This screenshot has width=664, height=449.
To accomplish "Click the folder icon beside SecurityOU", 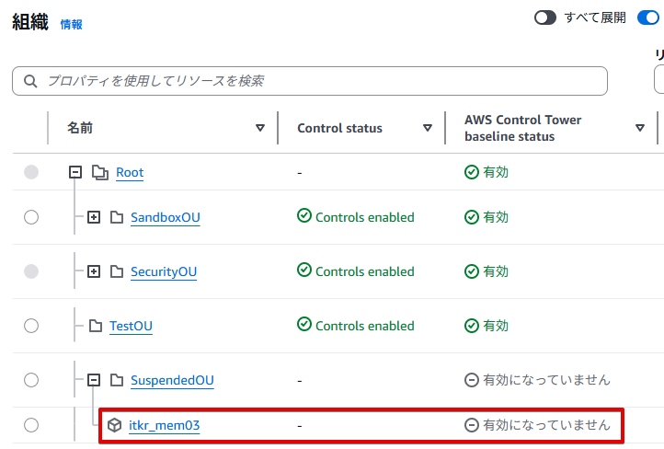I will [117, 272].
